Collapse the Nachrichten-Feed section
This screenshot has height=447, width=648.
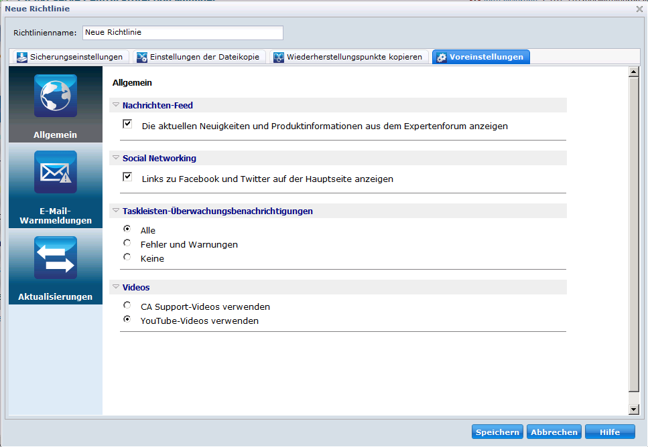(x=116, y=105)
